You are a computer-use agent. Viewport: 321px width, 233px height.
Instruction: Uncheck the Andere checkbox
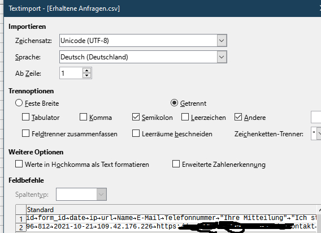point(238,117)
